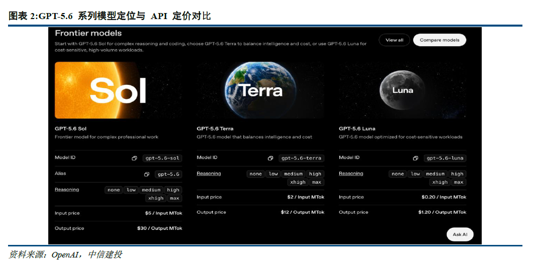Follow the Reasoning link under GPT-5.6 Terra

tap(209, 174)
